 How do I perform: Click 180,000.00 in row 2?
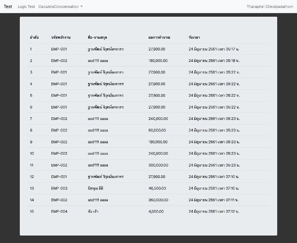pos(158,61)
